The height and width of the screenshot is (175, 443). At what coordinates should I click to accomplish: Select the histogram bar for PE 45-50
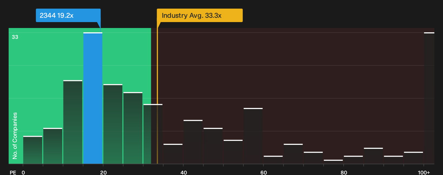pyautogui.click(x=213, y=146)
